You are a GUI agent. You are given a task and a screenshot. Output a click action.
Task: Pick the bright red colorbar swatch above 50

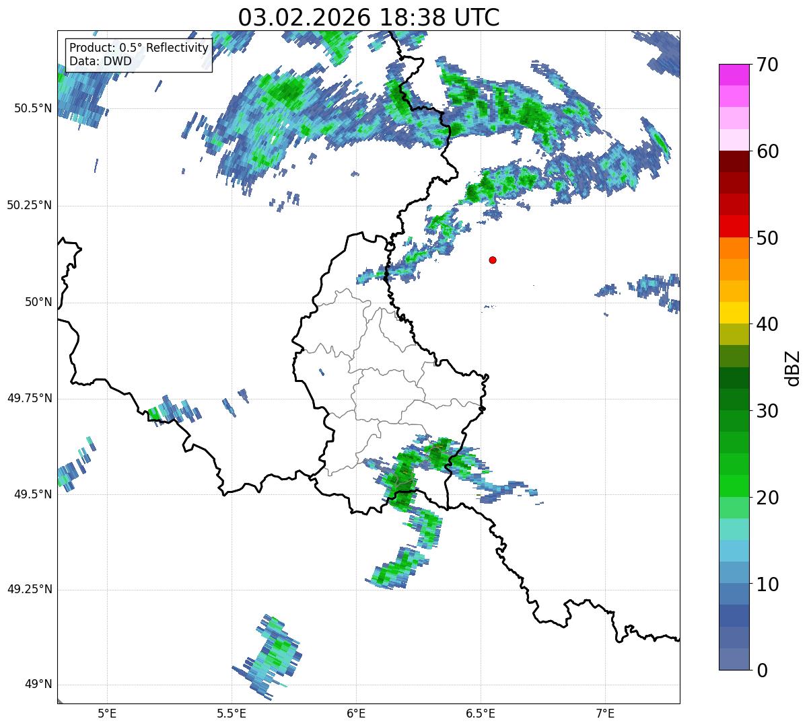[x=734, y=227]
